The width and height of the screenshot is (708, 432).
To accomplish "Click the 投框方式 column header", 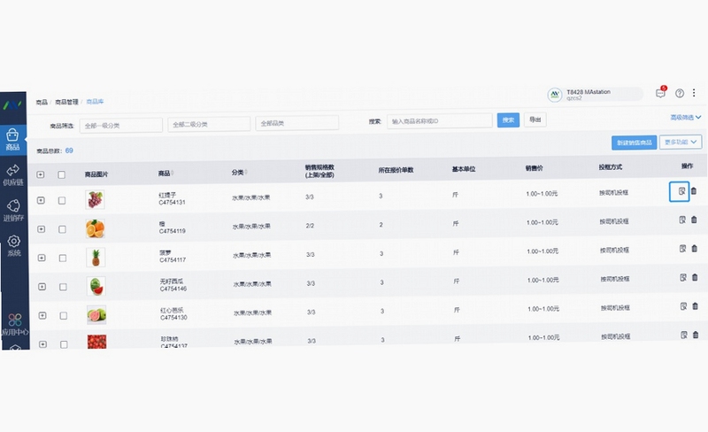I will pyautogui.click(x=611, y=167).
